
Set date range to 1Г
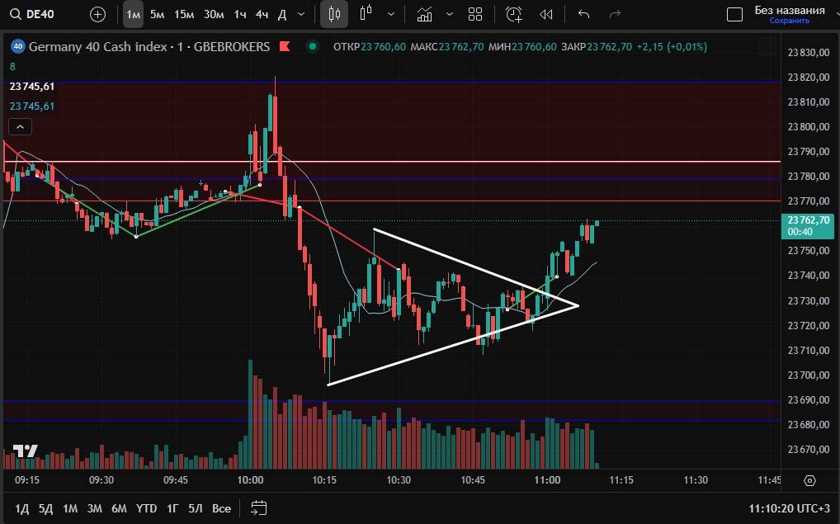(172, 508)
